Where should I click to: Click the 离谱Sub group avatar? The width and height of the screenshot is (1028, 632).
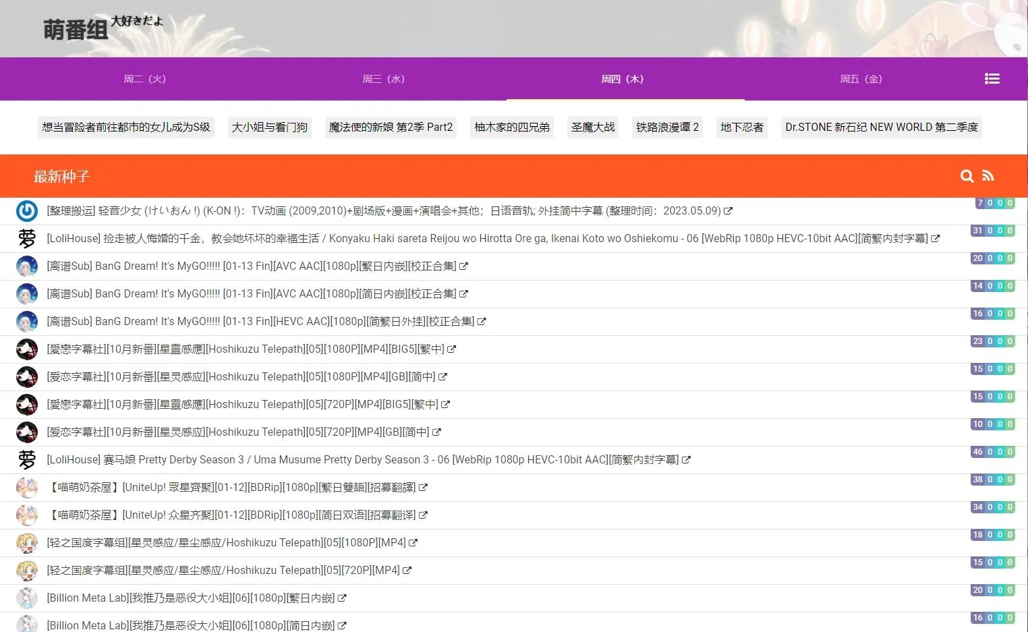(27, 266)
